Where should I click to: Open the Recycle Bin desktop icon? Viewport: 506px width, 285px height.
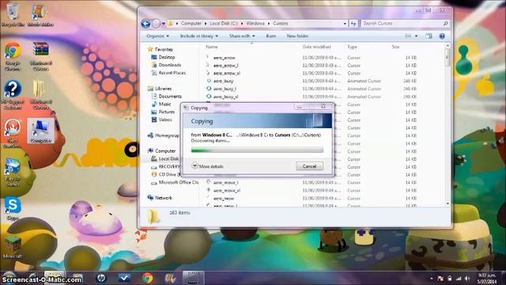click(13, 14)
